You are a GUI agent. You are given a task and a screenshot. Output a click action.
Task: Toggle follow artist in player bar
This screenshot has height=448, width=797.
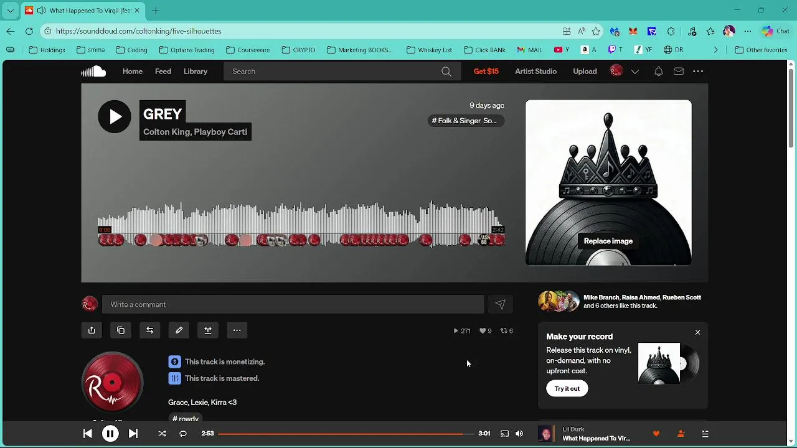681,434
